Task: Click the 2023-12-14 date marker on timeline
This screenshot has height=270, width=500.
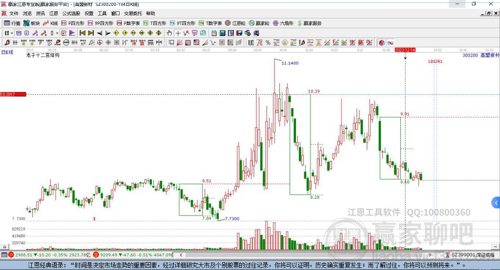Action: click(405, 50)
